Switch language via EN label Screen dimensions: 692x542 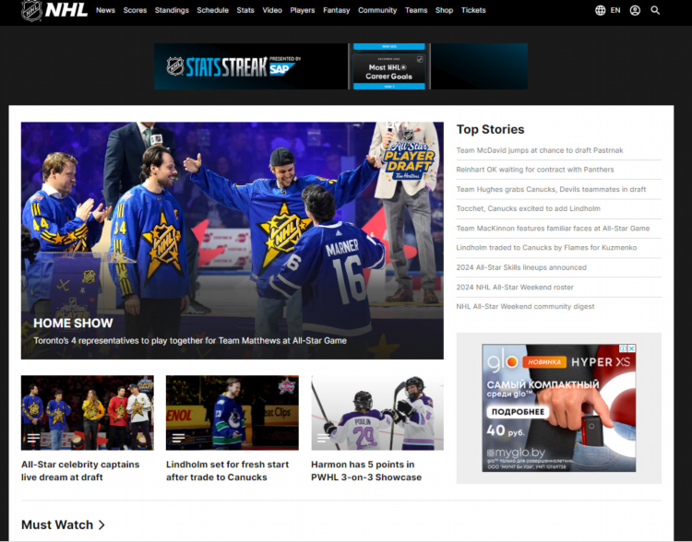tap(615, 10)
